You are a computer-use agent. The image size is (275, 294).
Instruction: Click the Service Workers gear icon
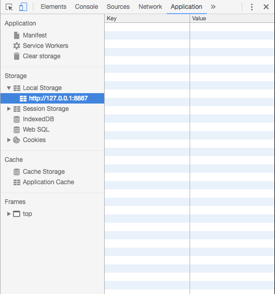17,46
